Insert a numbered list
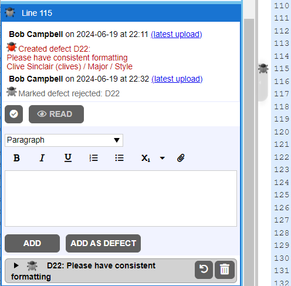This screenshot has width=291, height=286. [x=93, y=158]
